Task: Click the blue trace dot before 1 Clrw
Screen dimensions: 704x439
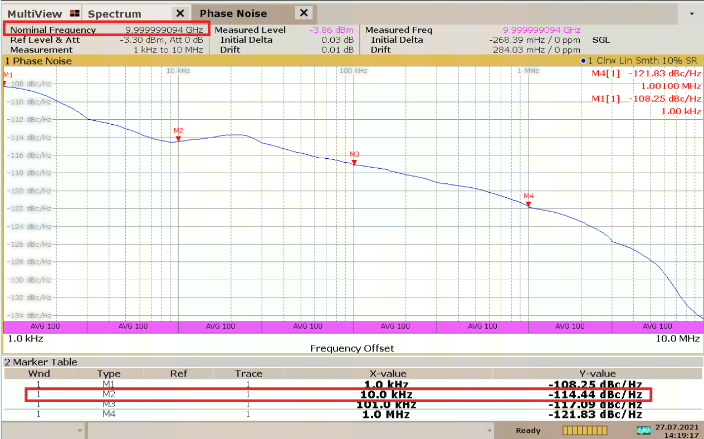Action: [583, 61]
